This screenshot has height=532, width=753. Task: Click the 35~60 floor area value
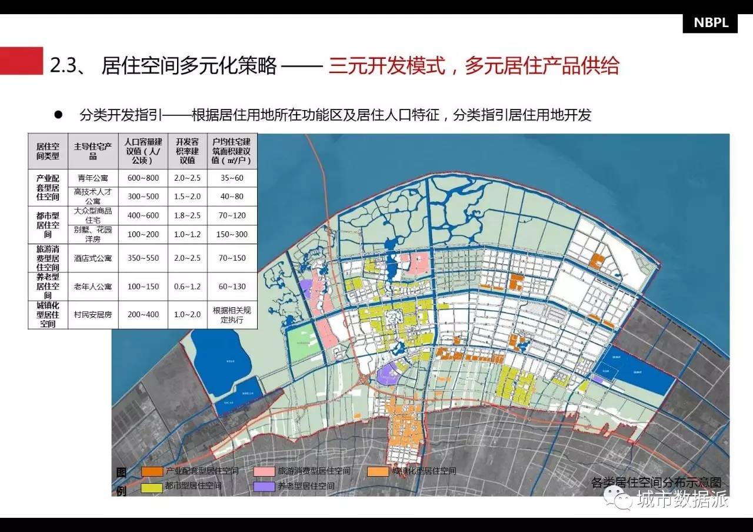point(231,178)
